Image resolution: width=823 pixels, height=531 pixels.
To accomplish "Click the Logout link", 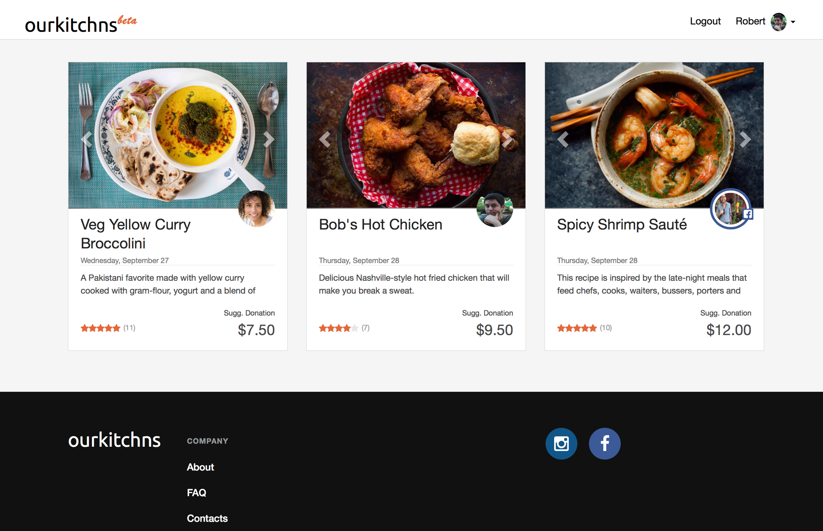I will (705, 21).
